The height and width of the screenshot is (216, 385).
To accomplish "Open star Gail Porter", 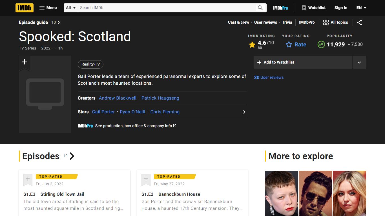I will 103,112.
